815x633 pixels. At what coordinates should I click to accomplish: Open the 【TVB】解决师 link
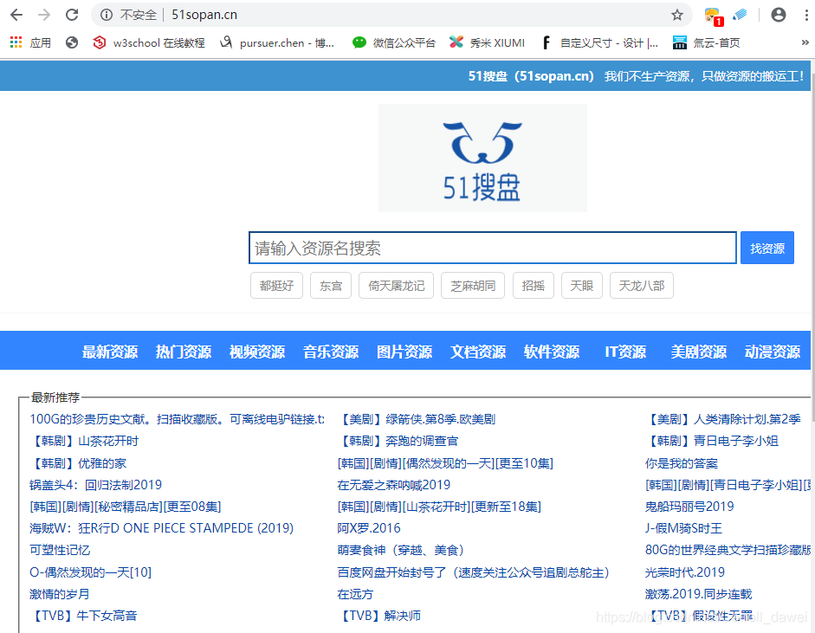click(379, 616)
